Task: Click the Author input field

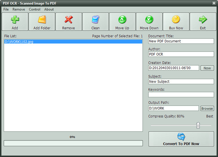Action: [x=181, y=54]
